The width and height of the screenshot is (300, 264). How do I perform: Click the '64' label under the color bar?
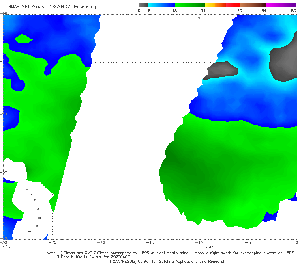point(264,11)
